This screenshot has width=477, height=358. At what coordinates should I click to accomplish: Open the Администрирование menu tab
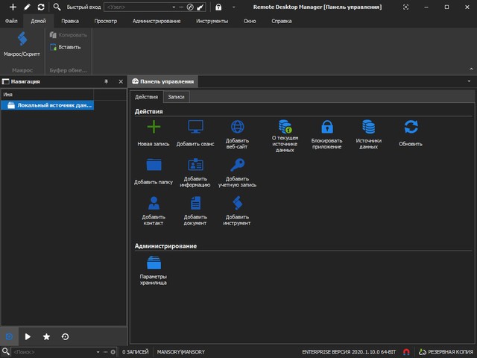(157, 21)
